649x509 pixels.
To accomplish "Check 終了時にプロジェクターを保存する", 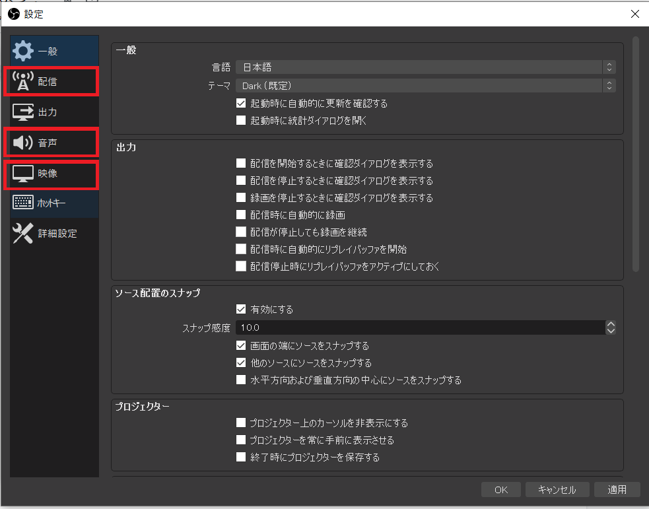I will [x=241, y=457].
